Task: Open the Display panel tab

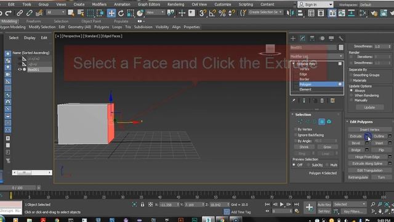Action: (x=331, y=38)
